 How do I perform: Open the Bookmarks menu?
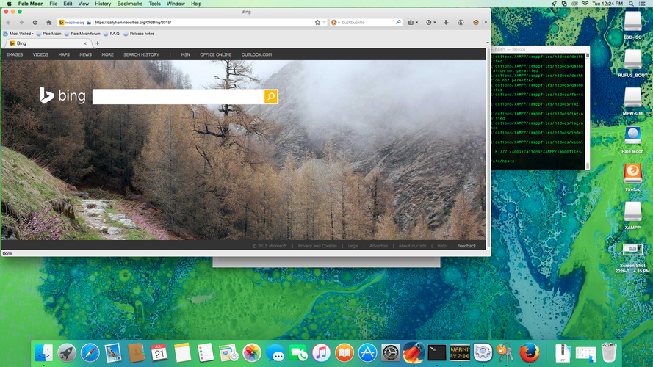coord(130,4)
